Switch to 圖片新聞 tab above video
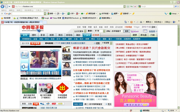Screen dimensions: 180x112 pos(26,43)
